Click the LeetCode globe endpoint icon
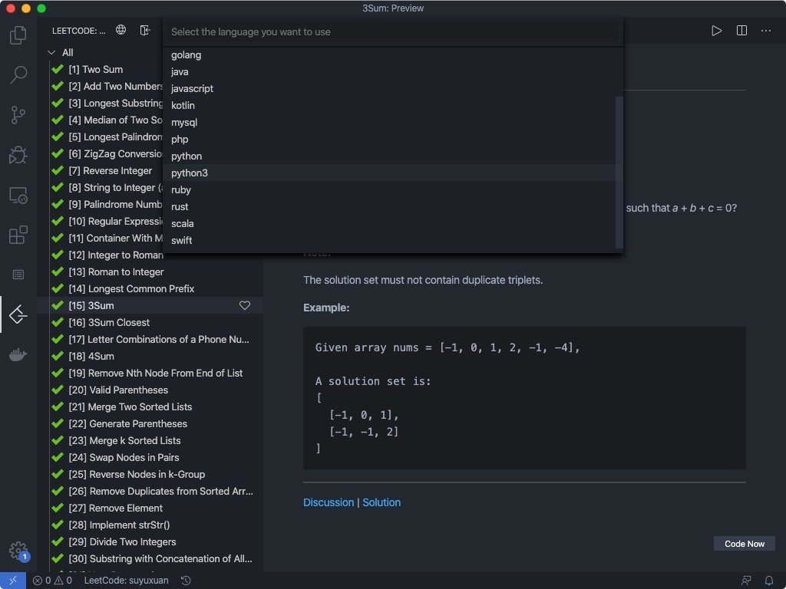The height and width of the screenshot is (589, 786). [x=121, y=31]
